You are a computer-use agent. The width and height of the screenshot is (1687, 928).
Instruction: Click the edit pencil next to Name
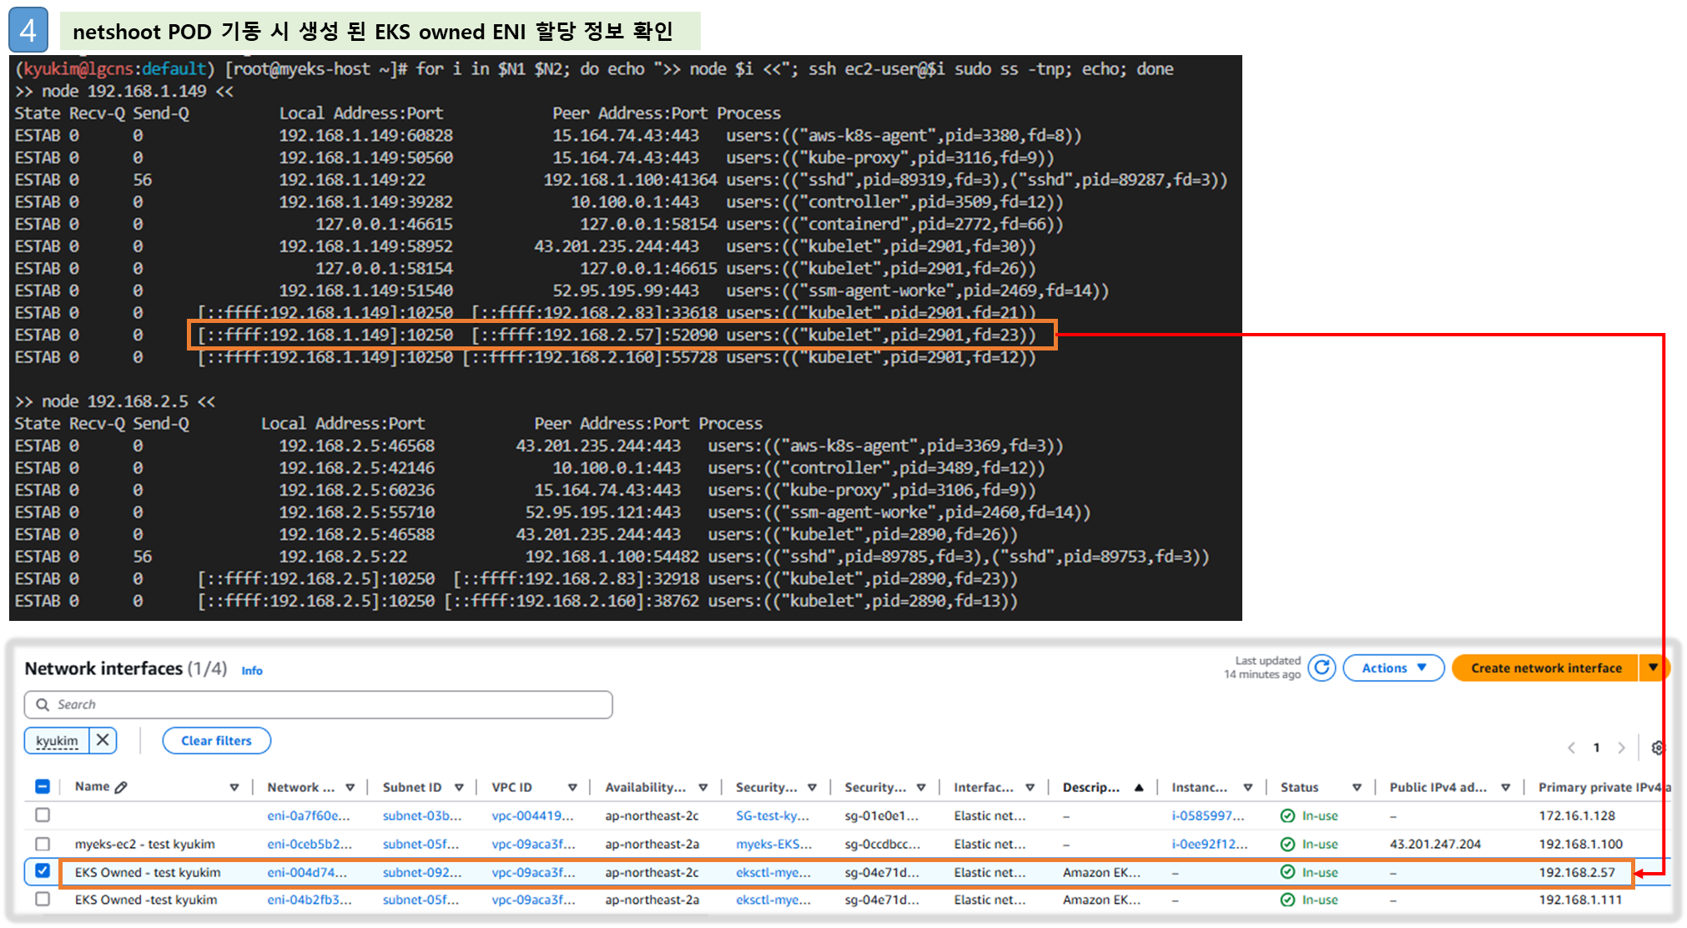click(x=121, y=787)
